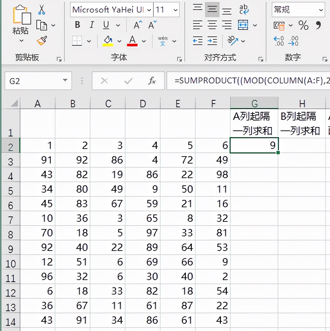Select cell E13 with value 87
The image size is (330, 331).
(x=178, y=306)
